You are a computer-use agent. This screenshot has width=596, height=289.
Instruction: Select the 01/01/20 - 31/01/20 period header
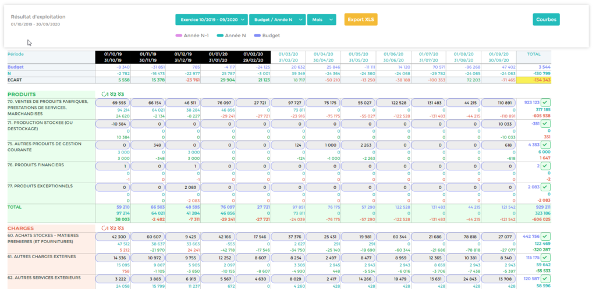point(218,58)
